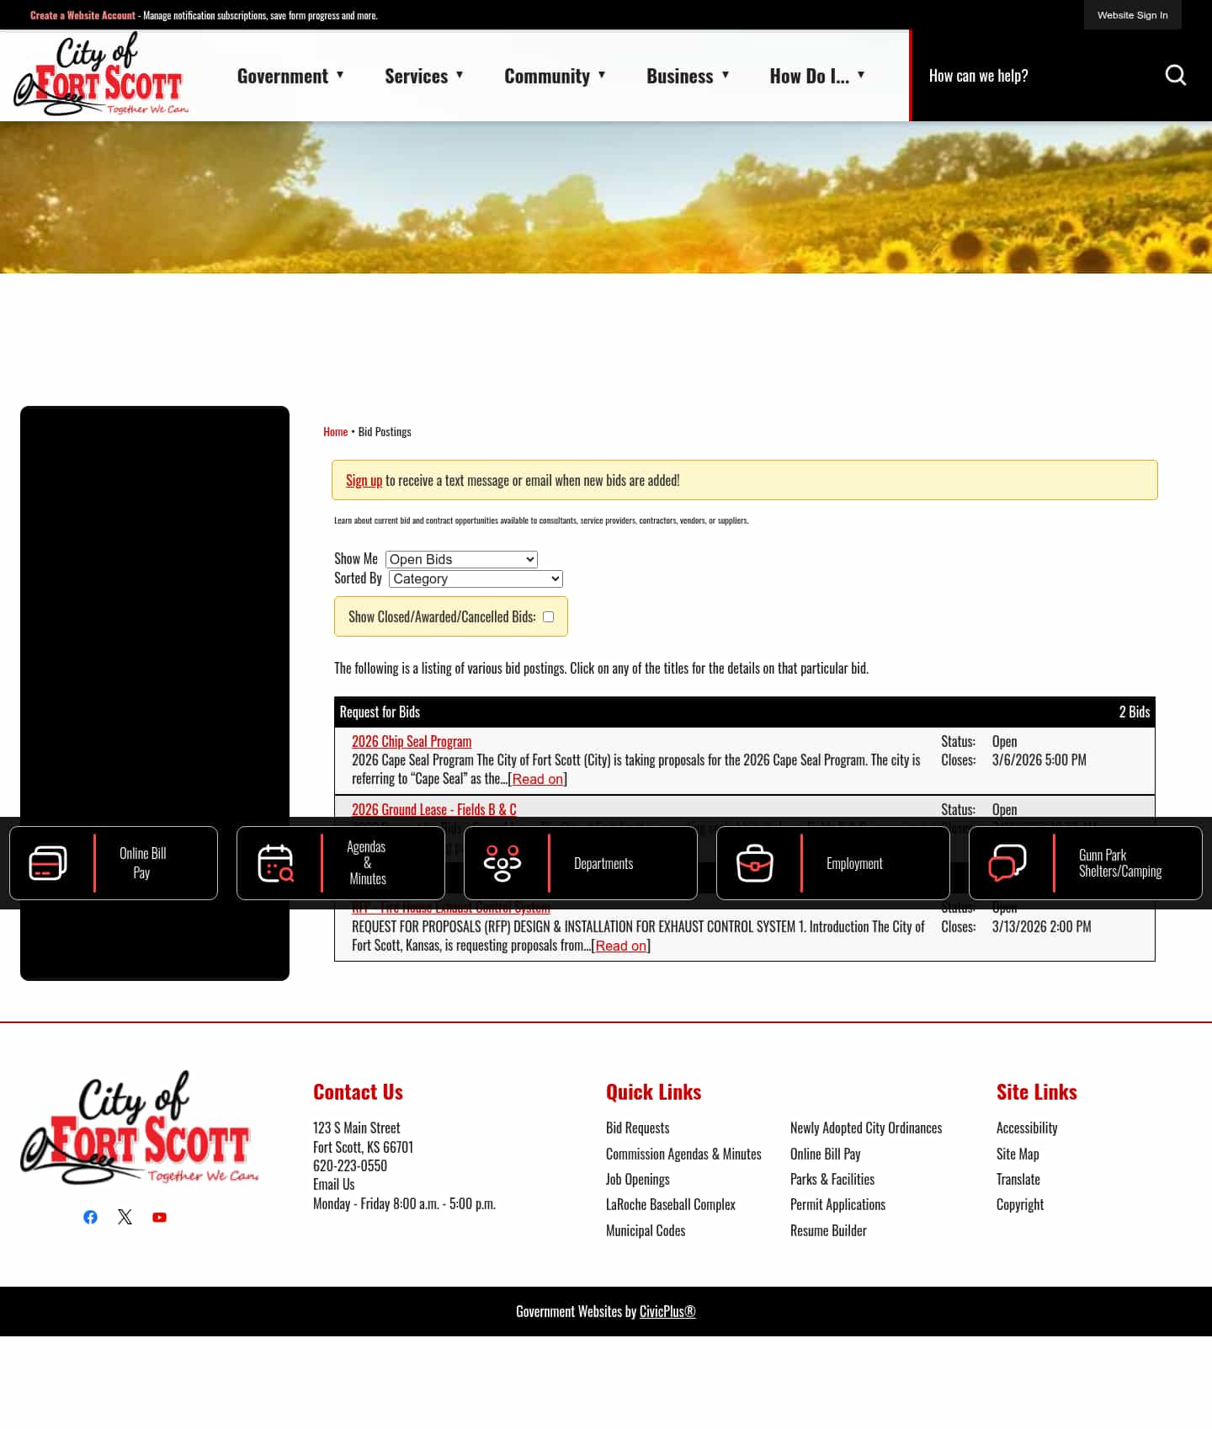Click the Online Bill Pay quick button label
Screen dimensions: 1212x1429
142,863
